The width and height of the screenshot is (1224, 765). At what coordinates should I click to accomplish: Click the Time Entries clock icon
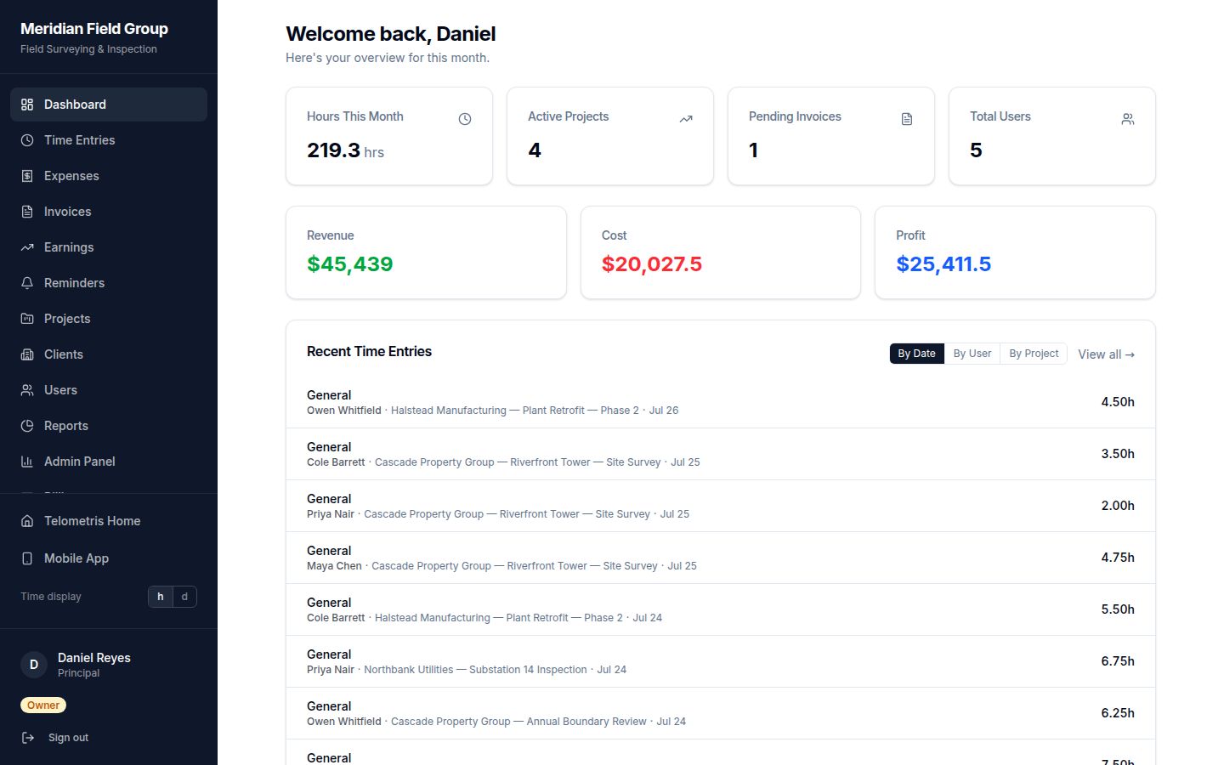27,140
